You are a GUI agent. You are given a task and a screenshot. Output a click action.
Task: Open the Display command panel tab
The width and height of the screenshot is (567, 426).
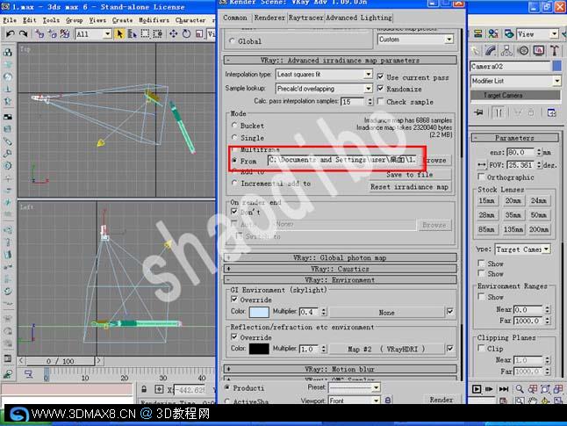[539, 51]
